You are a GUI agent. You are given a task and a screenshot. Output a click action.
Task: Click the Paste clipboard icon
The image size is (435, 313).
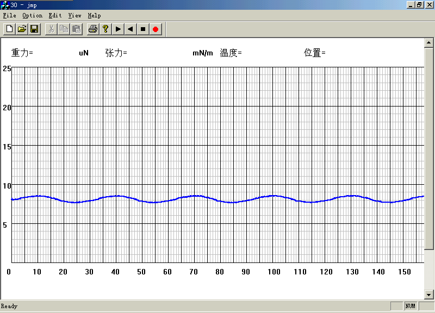pos(76,29)
